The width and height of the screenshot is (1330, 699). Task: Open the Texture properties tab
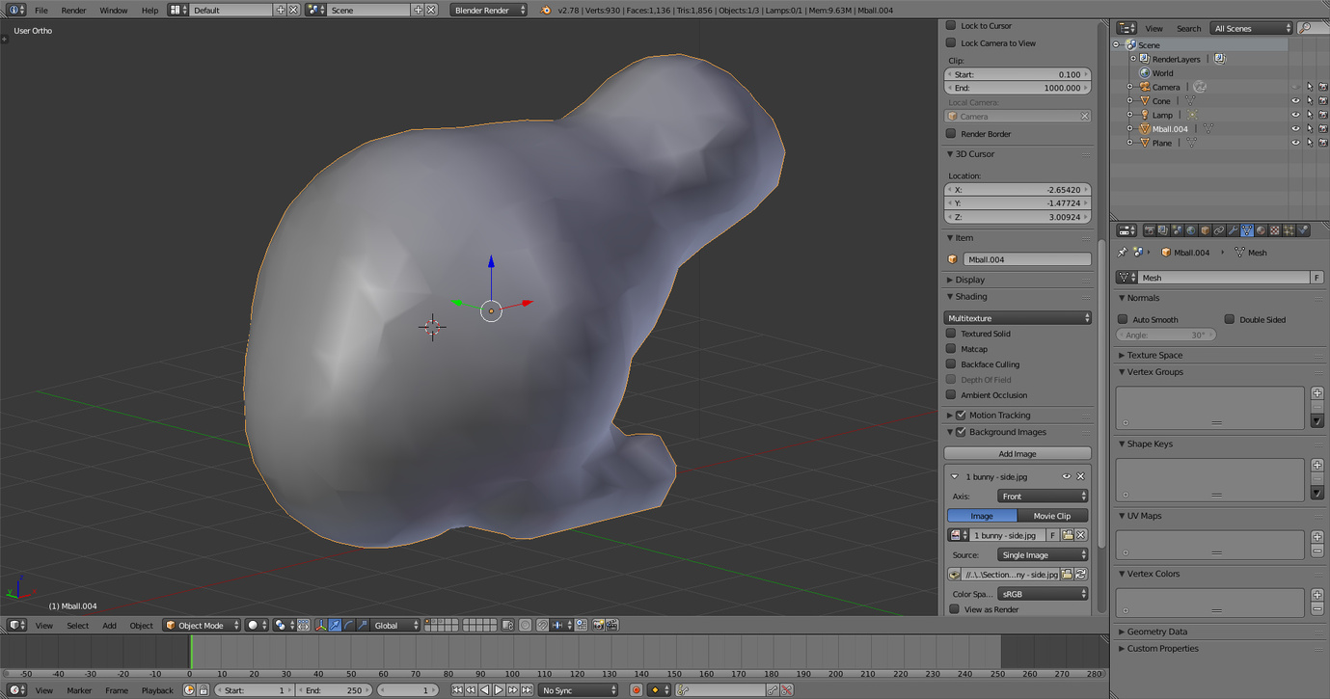pos(1275,230)
